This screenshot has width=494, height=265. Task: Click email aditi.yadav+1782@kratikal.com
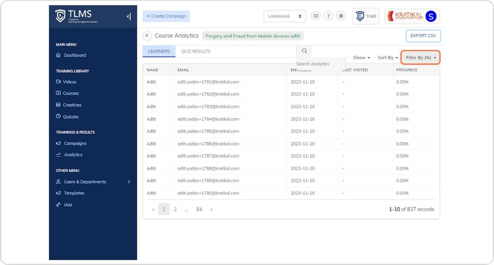tap(208, 94)
